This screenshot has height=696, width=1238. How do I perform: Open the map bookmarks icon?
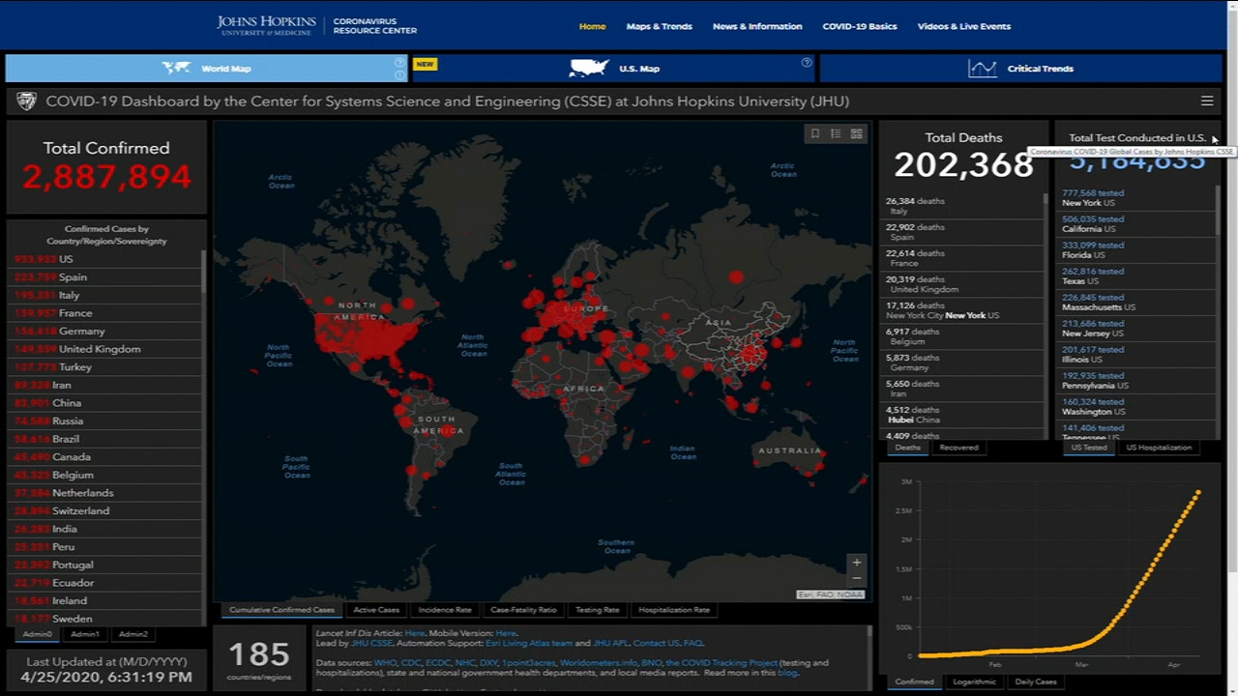click(x=815, y=133)
